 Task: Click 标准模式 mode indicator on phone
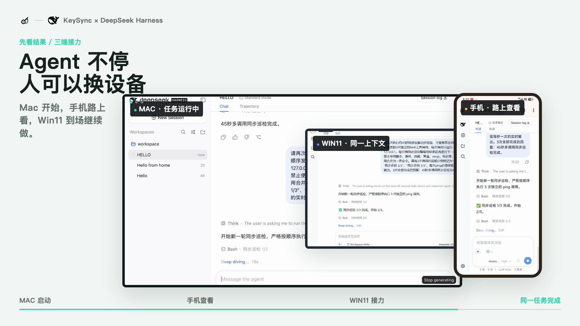pos(496,123)
